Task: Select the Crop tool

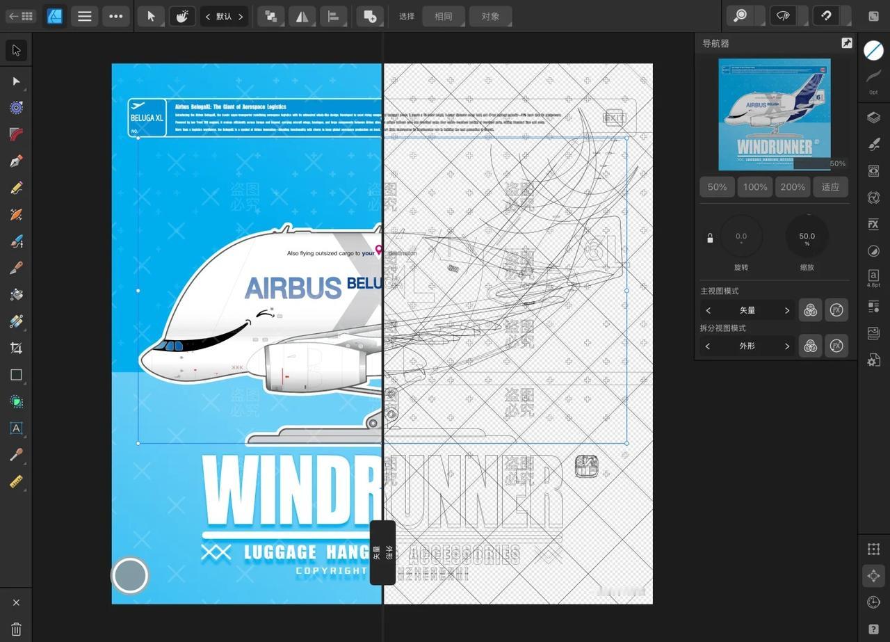Action: [x=16, y=348]
